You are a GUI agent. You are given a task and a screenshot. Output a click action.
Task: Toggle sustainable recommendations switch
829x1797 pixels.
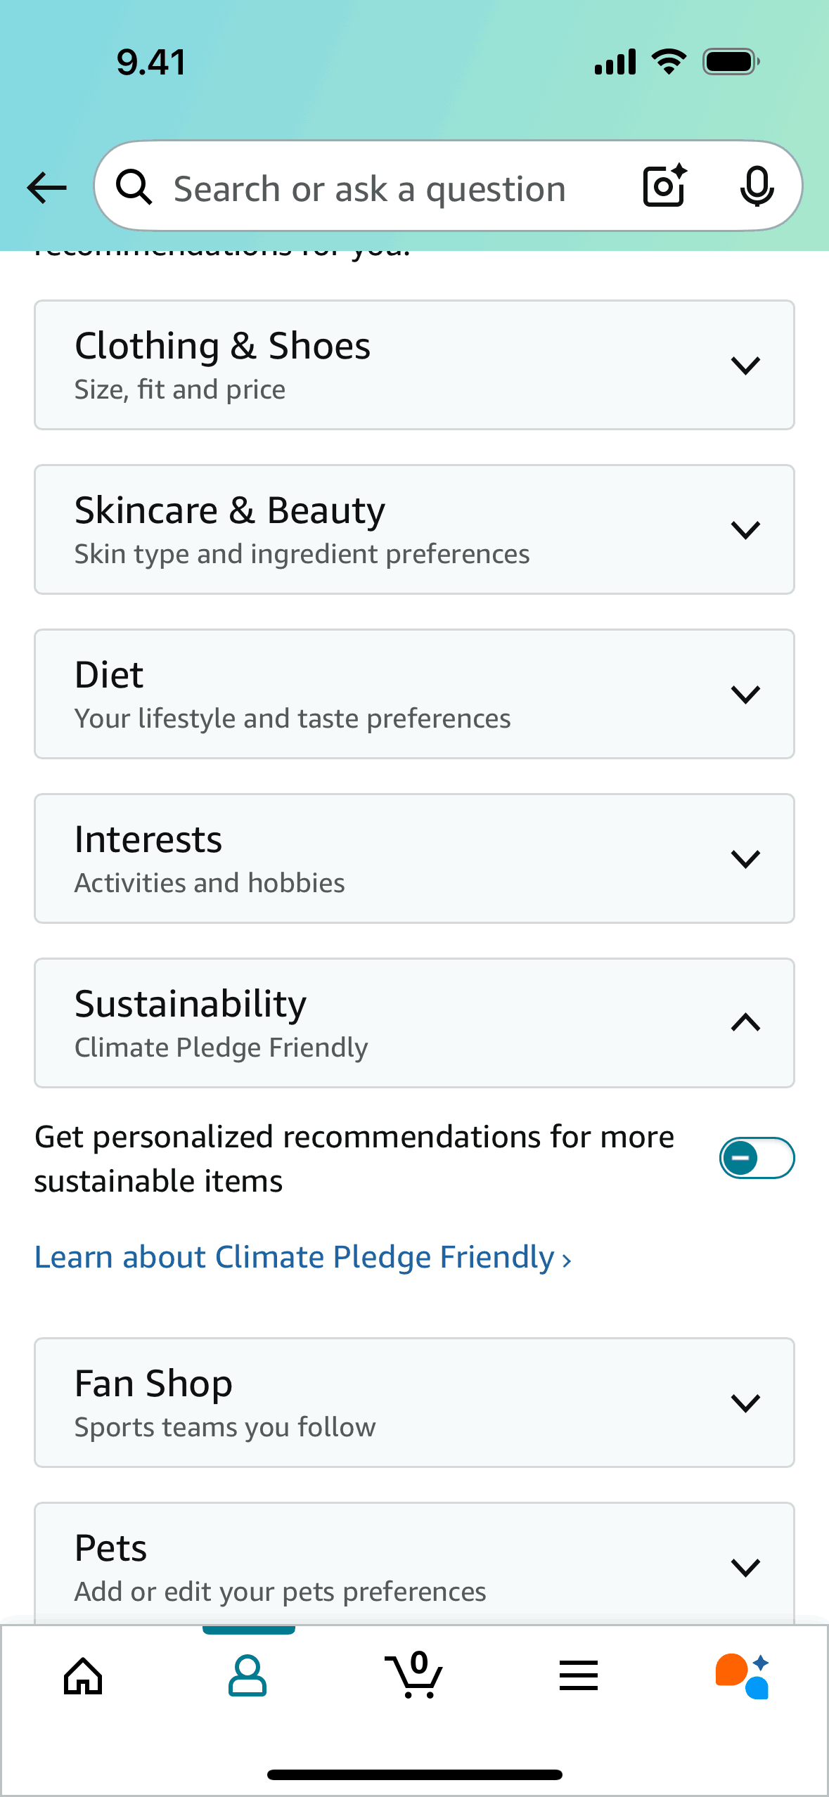[757, 1158]
